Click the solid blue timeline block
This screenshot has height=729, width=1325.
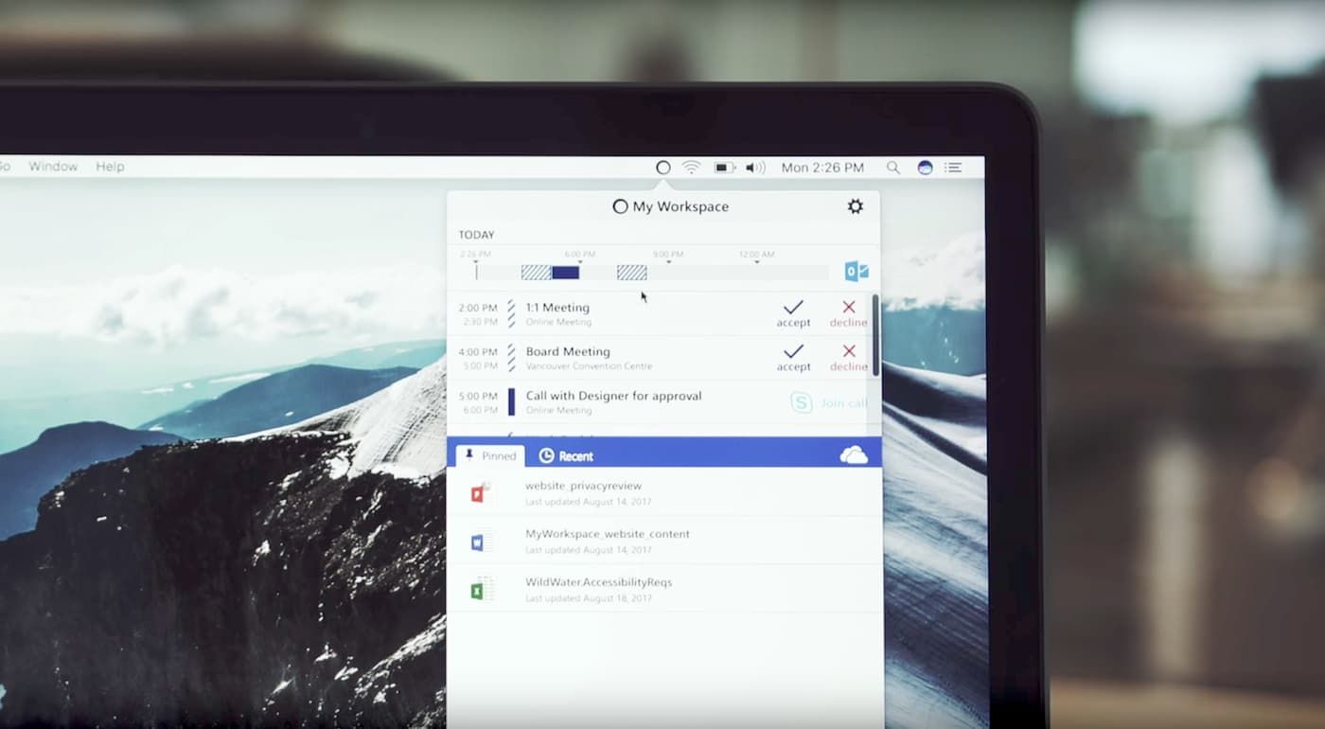tap(565, 273)
